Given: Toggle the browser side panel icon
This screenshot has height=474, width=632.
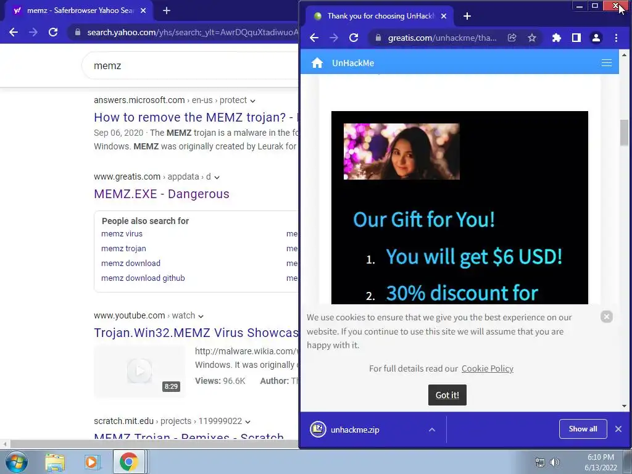Looking at the screenshot, I should [576, 38].
